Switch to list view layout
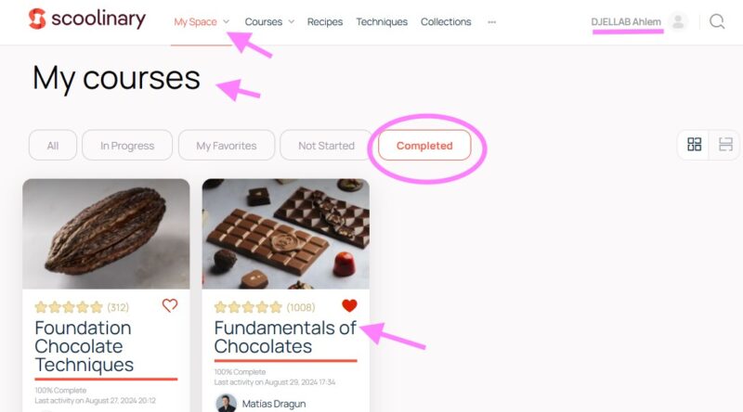The height and width of the screenshot is (412, 743). tap(725, 145)
